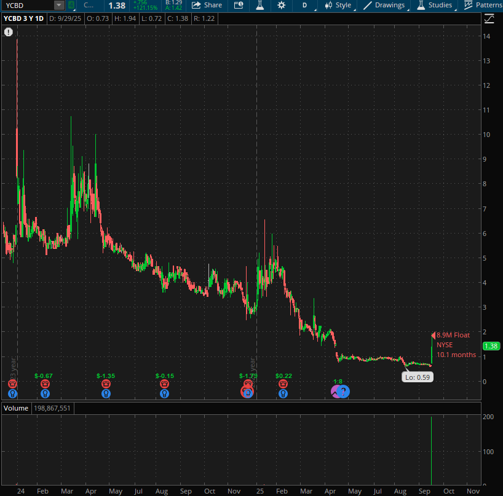Viewport: 503px width, 496px height.
Task: Click the B: 1.29 bid value
Action: coord(173,2)
